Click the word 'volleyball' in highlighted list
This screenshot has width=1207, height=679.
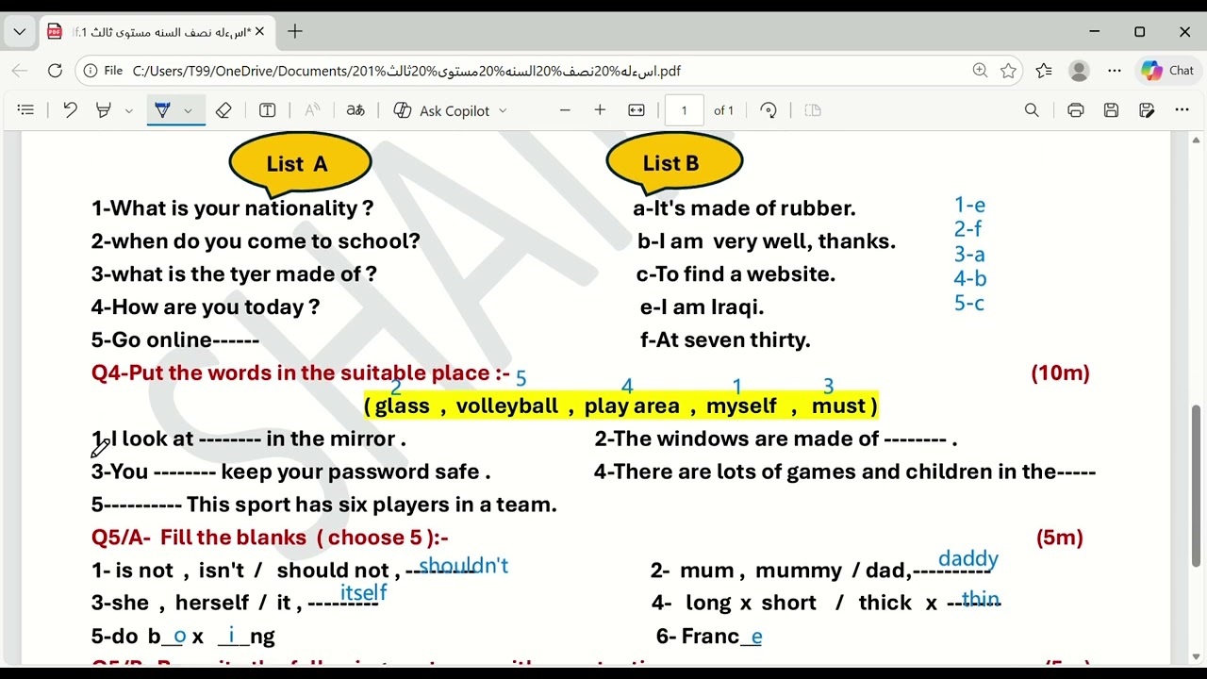tap(507, 406)
